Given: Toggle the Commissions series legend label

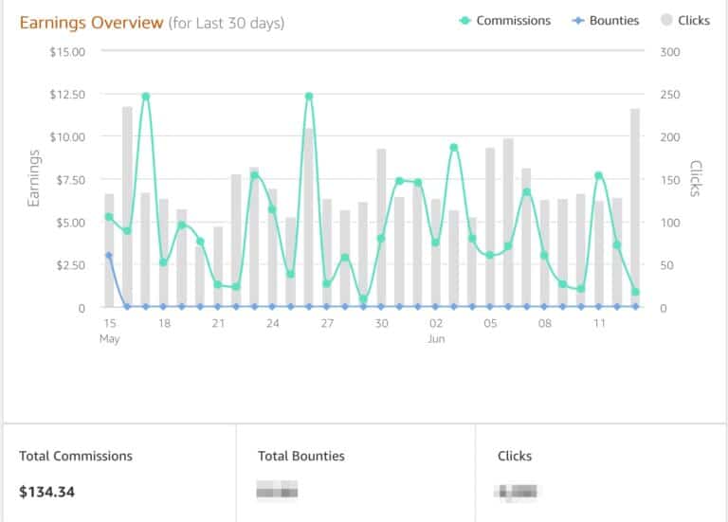Looking at the screenshot, I should [513, 21].
